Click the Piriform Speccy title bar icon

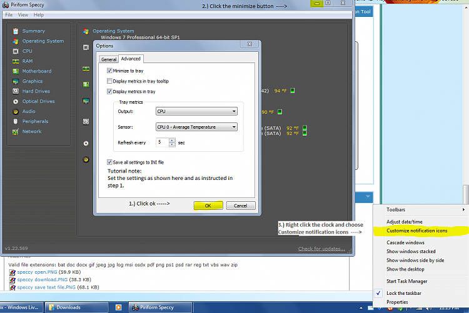[x=6, y=5]
